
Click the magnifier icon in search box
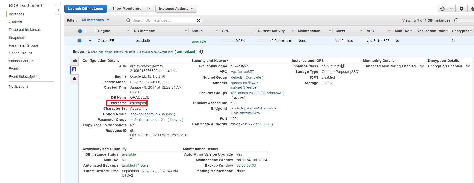click(x=129, y=20)
